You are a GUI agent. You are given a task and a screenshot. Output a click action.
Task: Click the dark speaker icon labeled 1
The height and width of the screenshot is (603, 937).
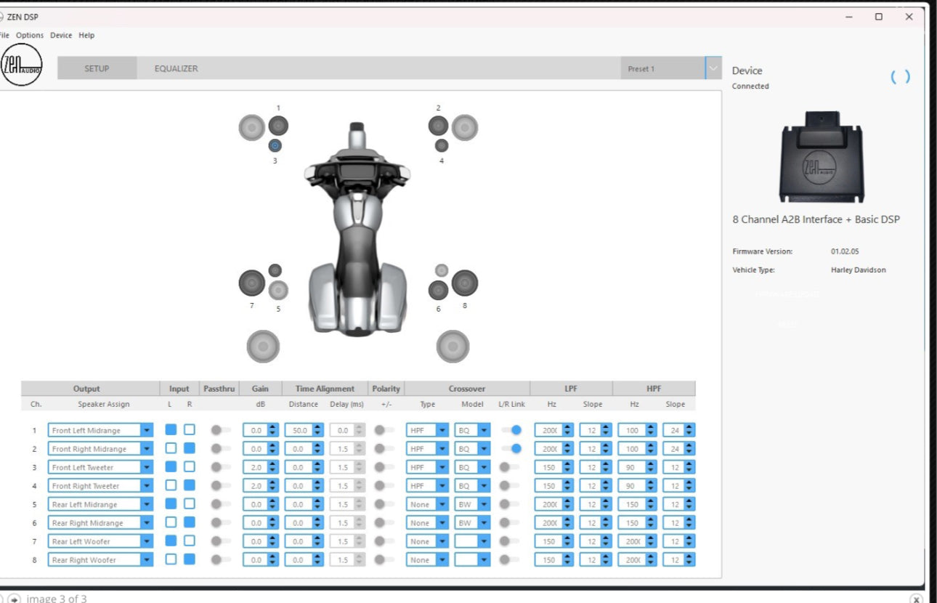tap(278, 126)
